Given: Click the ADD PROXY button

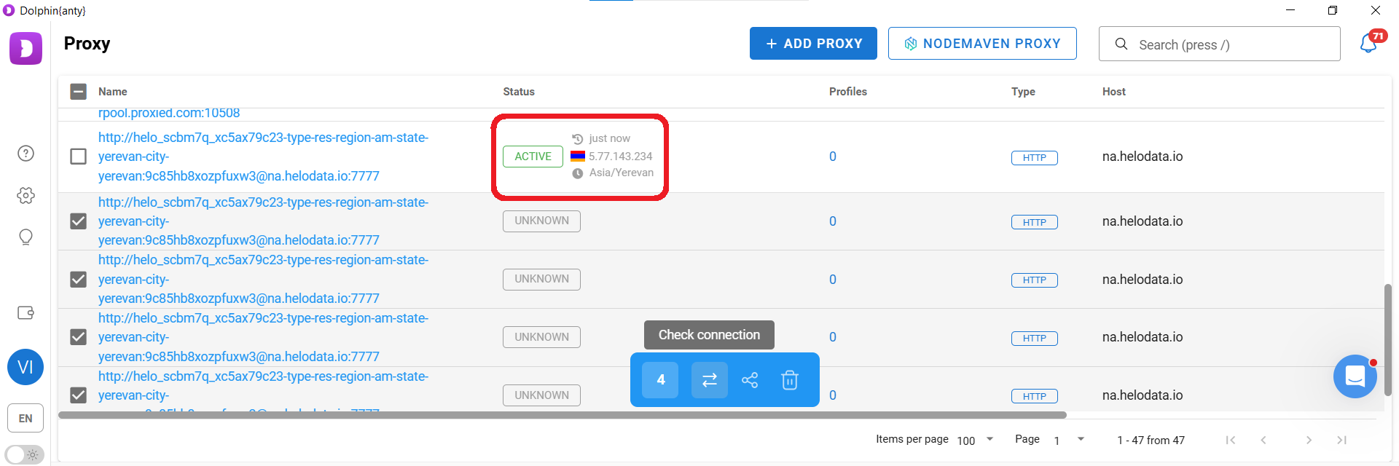Looking at the screenshot, I should [x=813, y=44].
